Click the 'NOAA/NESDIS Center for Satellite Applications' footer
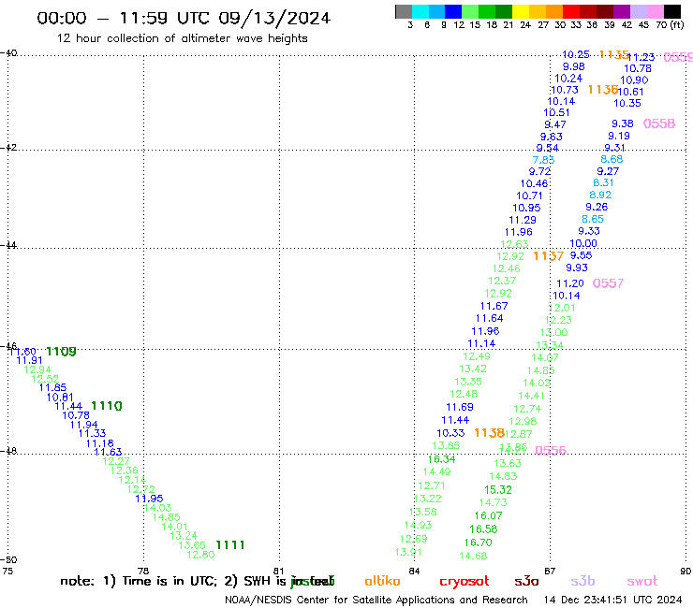The width and height of the screenshot is (693, 608). pos(376,601)
